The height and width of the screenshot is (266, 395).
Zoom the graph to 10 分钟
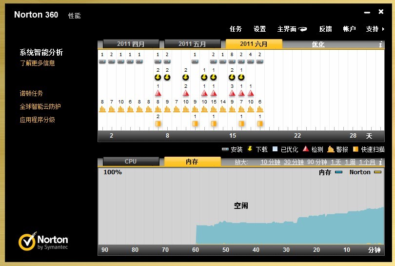(x=270, y=162)
